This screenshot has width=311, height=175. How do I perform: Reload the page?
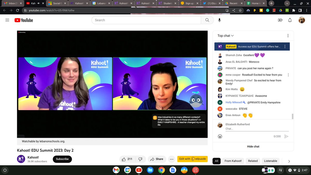(17, 10)
